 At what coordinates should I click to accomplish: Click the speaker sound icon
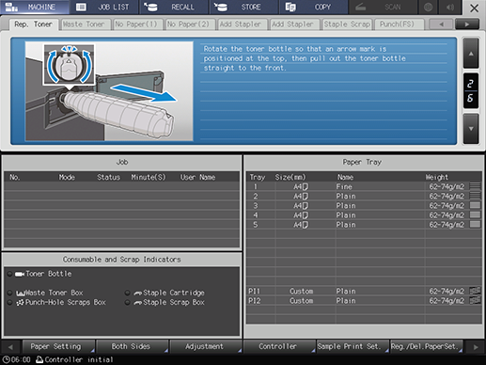point(450,7)
